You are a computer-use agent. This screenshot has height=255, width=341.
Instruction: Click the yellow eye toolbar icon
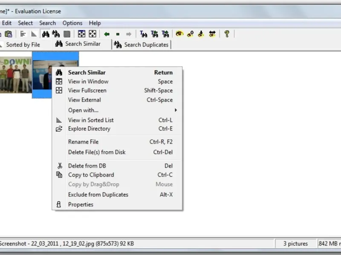pos(179,34)
